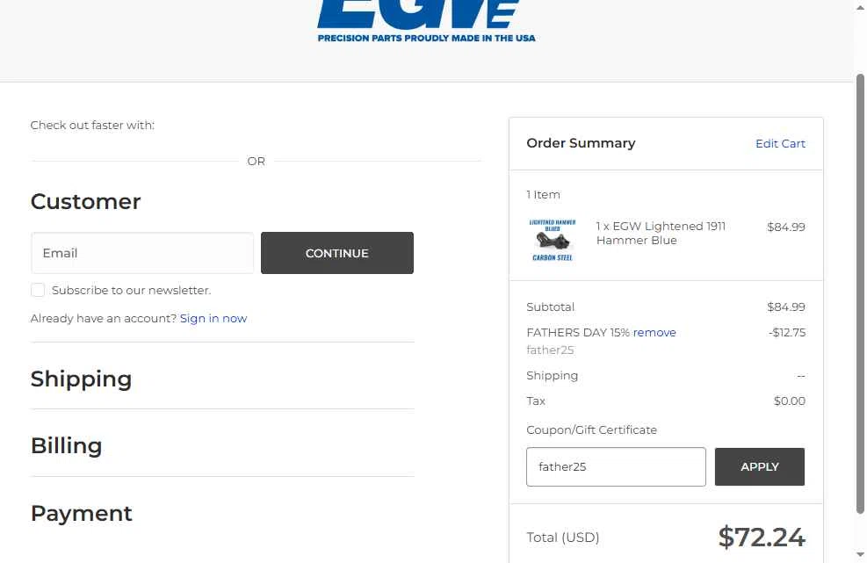Click the Shipping section heading
This screenshot has width=867, height=563.
click(82, 379)
